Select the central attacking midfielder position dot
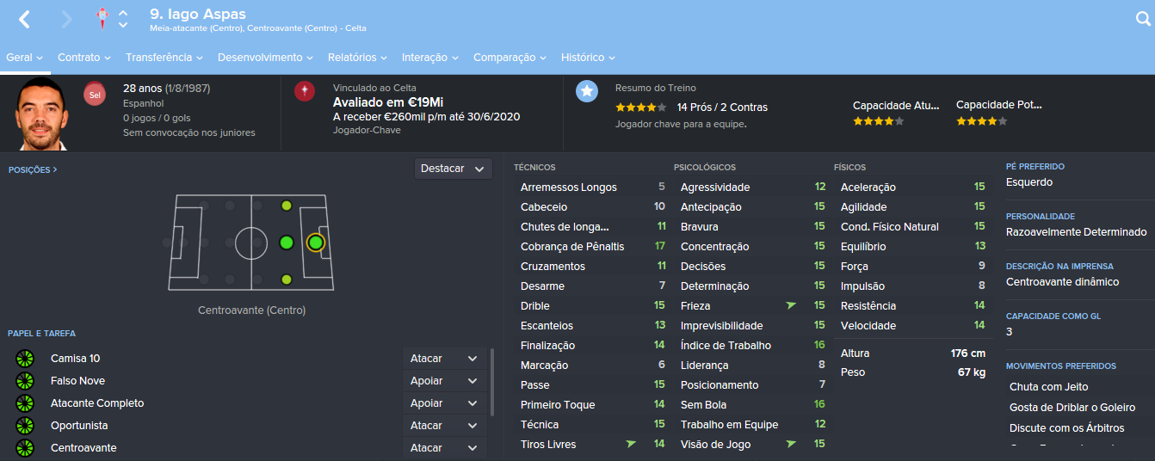The height and width of the screenshot is (461, 1155). [x=287, y=243]
